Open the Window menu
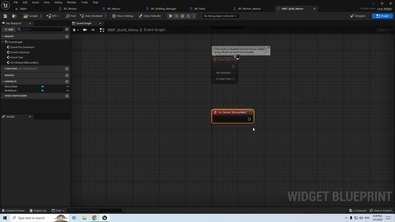This screenshot has height=222, width=395. pyautogui.click(x=72, y=2)
